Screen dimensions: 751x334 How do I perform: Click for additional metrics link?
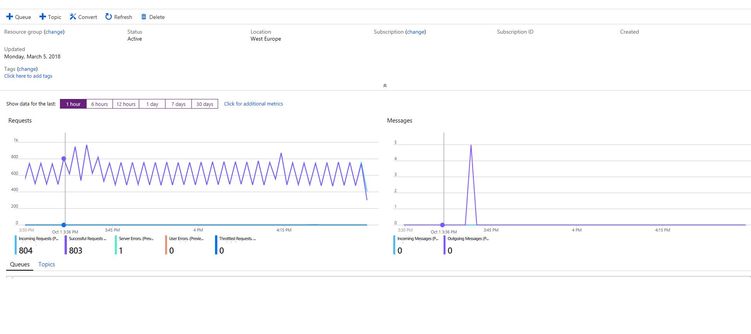coord(253,104)
